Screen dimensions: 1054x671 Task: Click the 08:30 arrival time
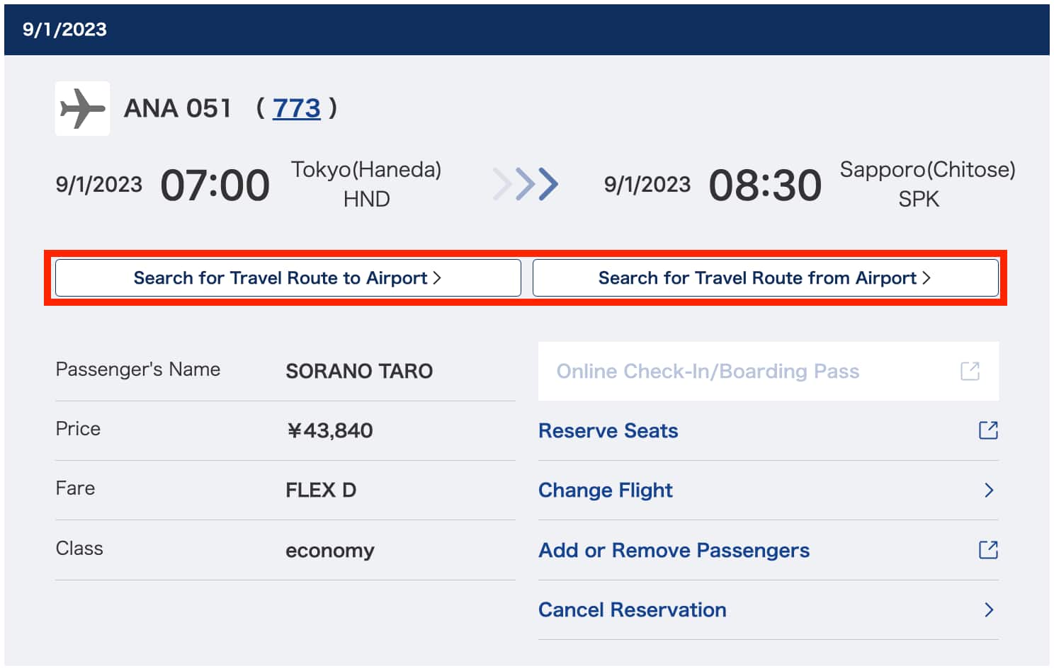tap(765, 185)
